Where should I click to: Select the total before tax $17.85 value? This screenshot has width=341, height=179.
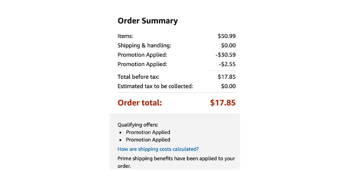click(x=226, y=77)
